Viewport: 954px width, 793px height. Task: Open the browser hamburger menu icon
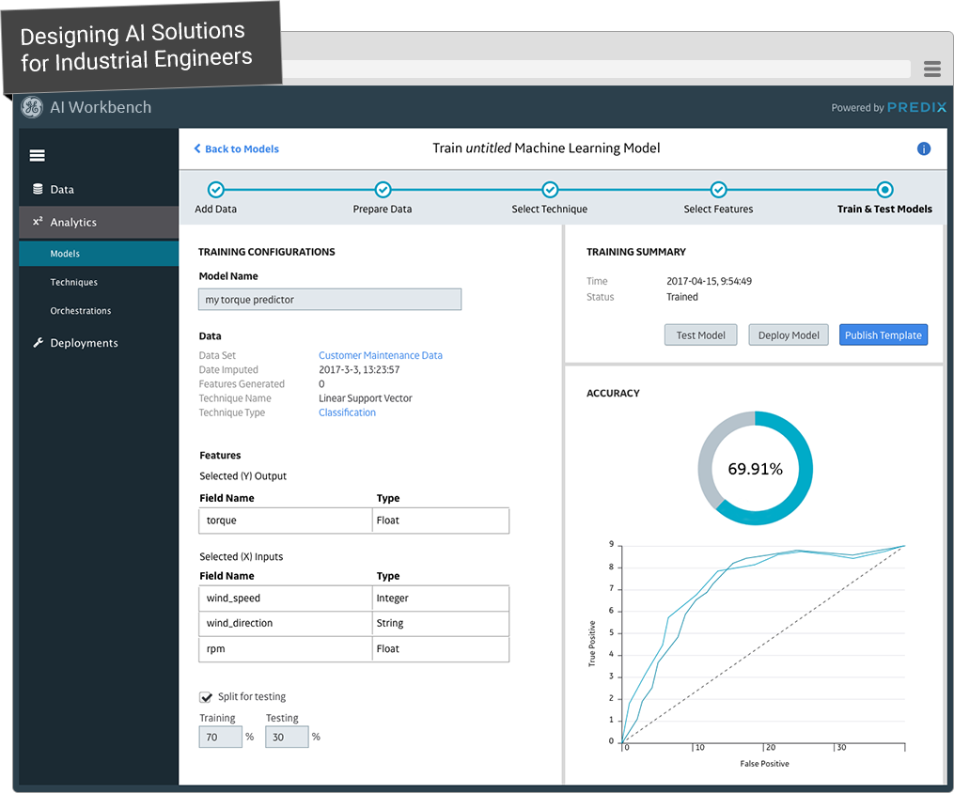tap(932, 69)
